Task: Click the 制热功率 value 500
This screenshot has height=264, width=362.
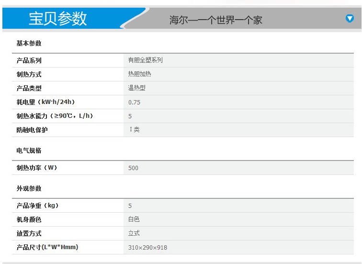Action: pos(134,168)
